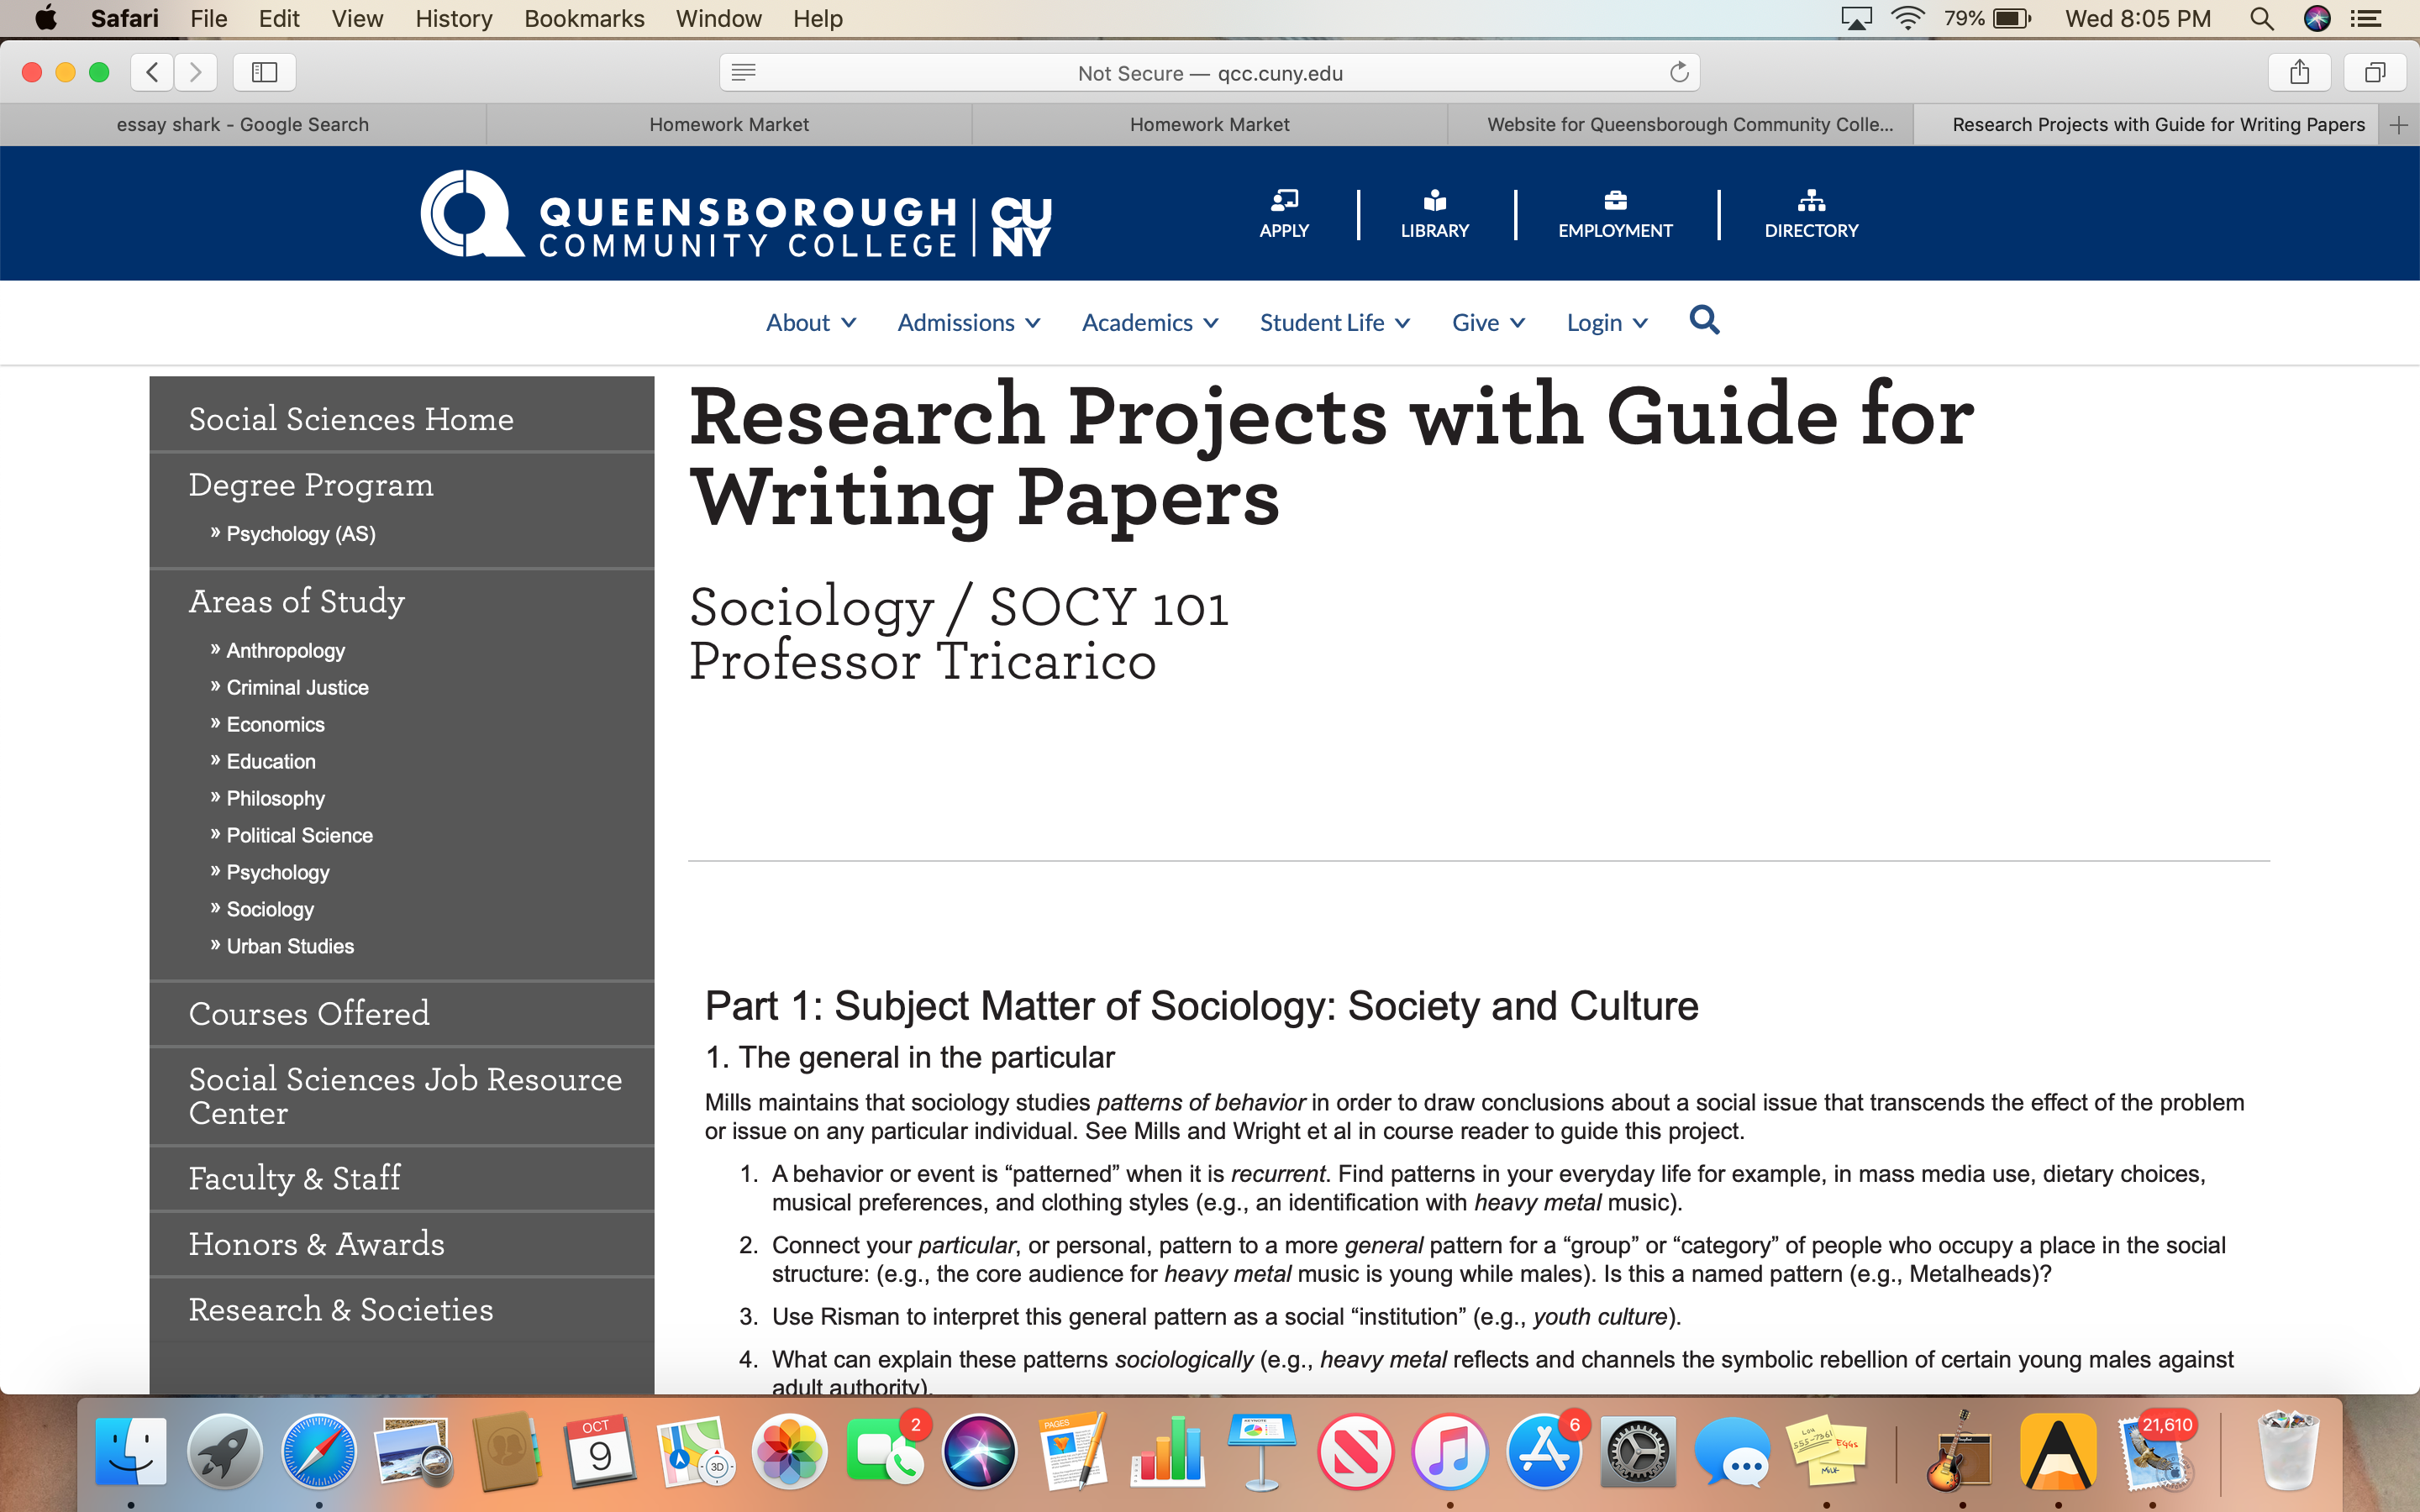
Task: Click the site search magnifying glass
Action: tap(1704, 320)
